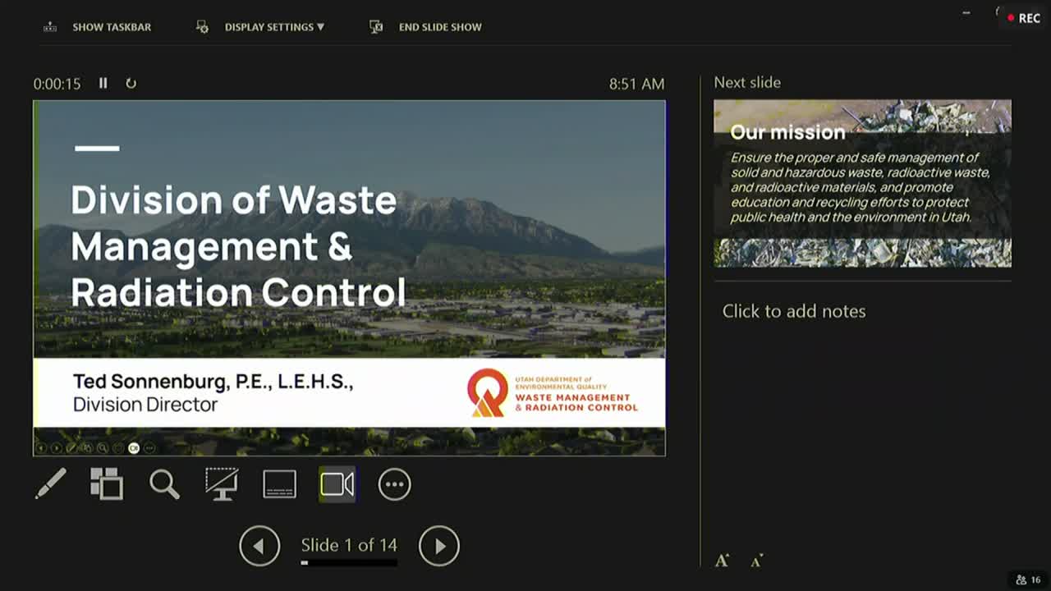
Task: Open the More slide show options menu
Action: [x=393, y=483]
